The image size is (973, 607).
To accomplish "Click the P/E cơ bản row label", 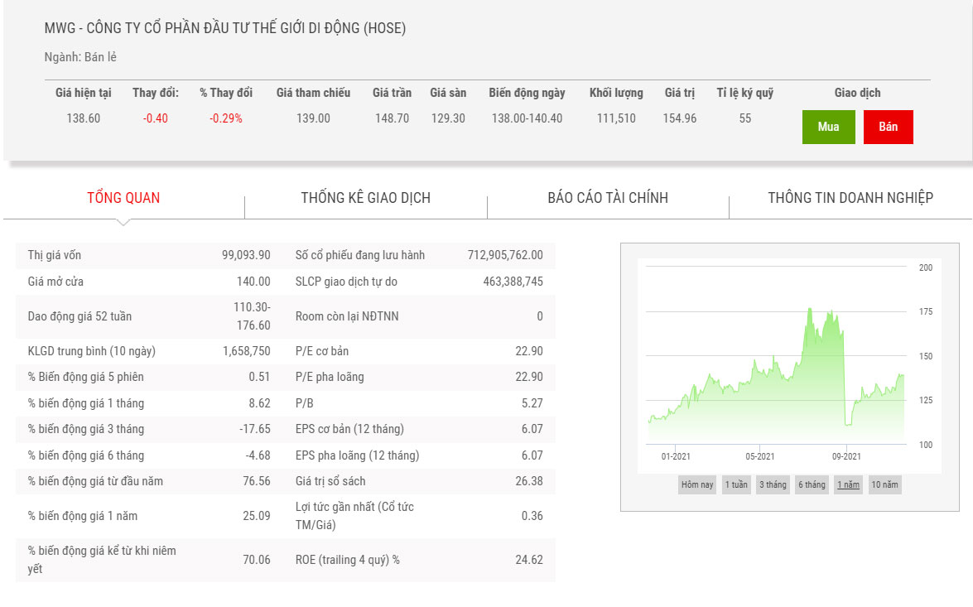I will [322, 351].
